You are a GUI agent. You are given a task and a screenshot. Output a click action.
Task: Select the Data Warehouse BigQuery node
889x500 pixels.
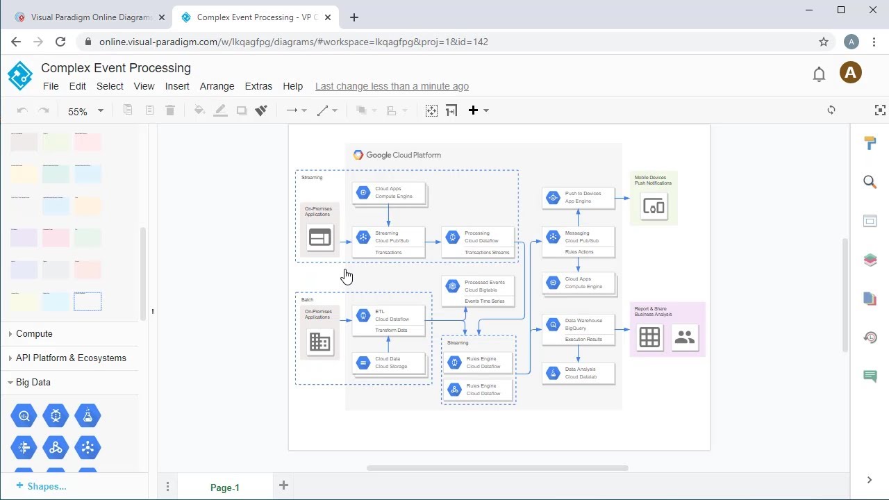(x=578, y=330)
